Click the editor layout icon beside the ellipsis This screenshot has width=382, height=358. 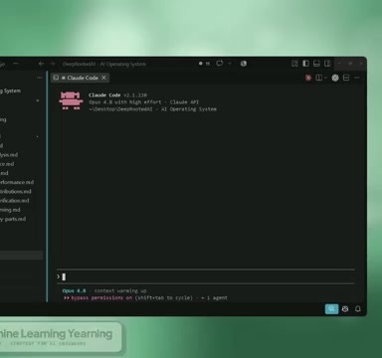click(x=346, y=78)
